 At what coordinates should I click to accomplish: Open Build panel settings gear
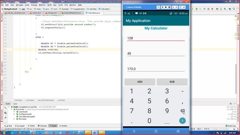(231, 104)
